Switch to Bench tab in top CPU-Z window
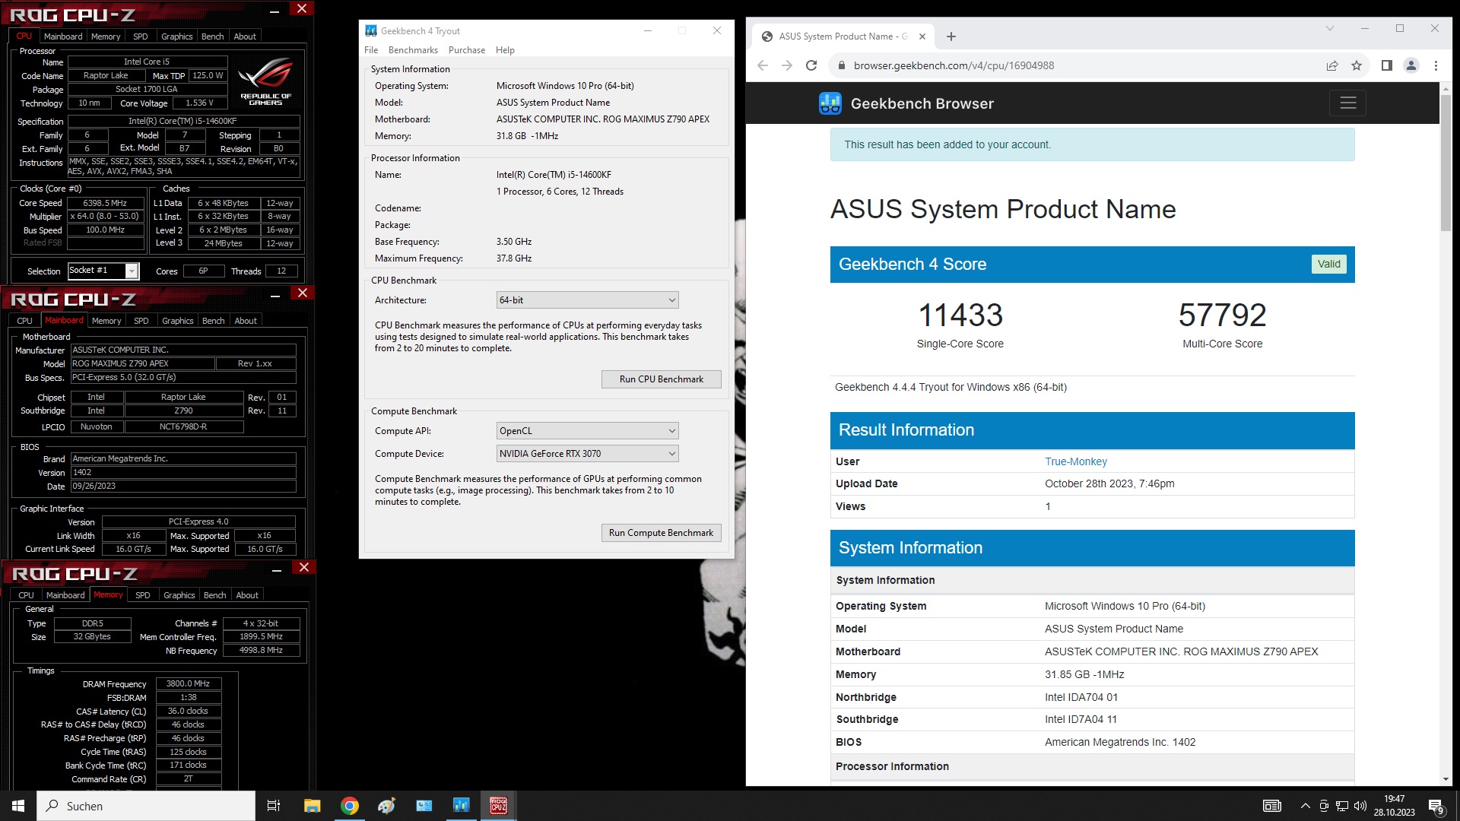 [x=213, y=36]
